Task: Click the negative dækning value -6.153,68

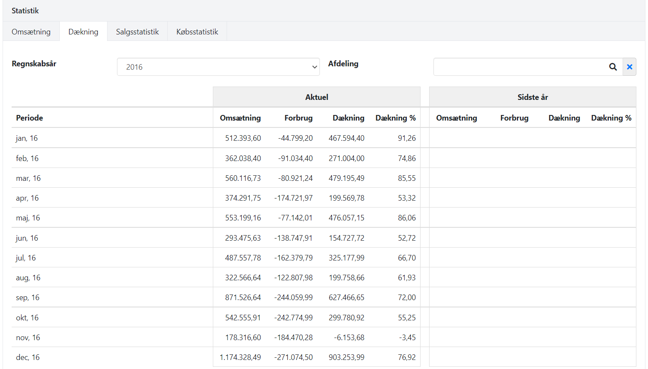Action: tap(349, 338)
